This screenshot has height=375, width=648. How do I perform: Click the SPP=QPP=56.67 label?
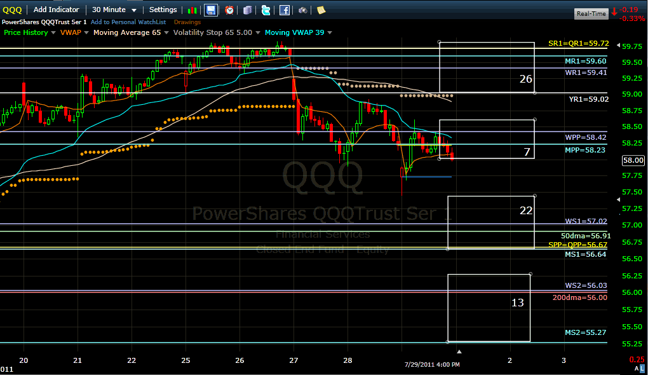tap(577, 245)
